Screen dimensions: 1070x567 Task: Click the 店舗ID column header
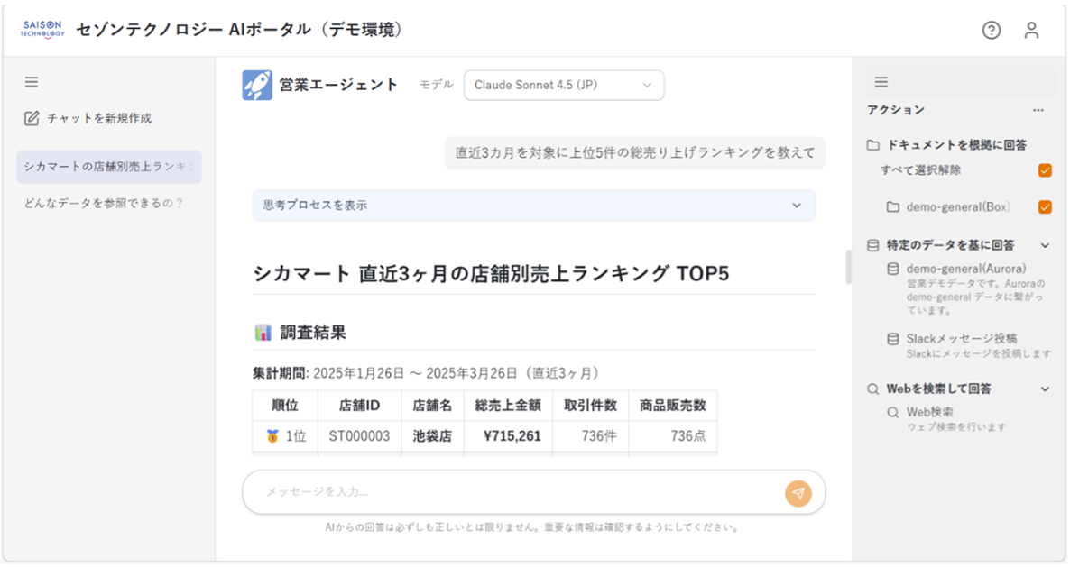360,406
